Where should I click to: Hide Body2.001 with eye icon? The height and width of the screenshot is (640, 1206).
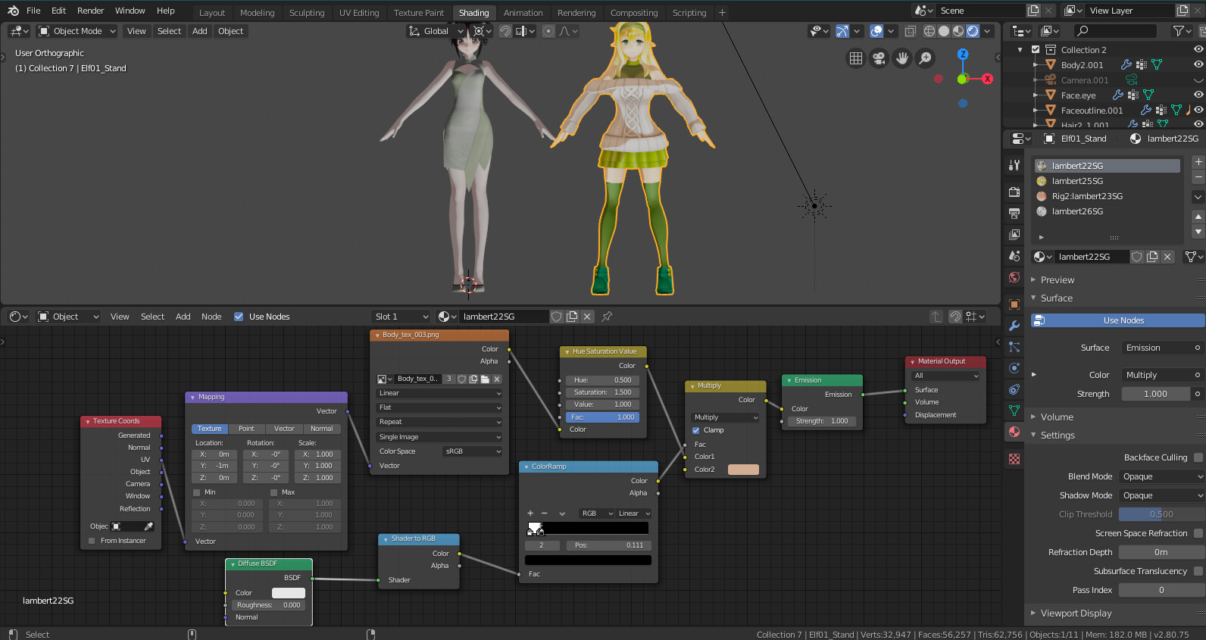click(x=1198, y=64)
